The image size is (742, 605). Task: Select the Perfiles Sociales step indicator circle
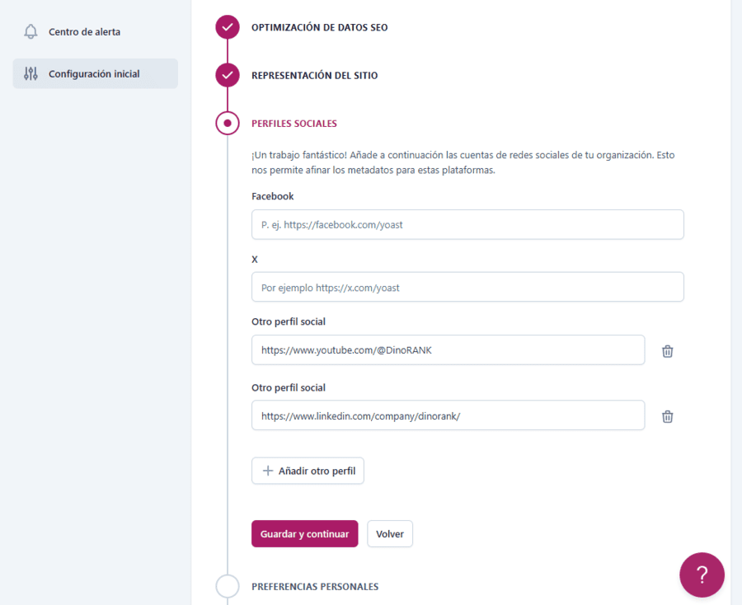[x=227, y=122]
